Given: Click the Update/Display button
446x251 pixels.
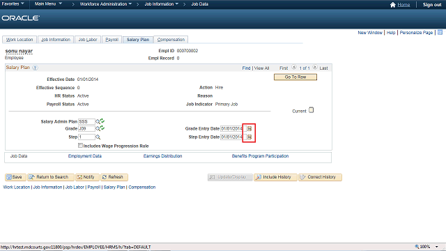Looking at the screenshot, I should point(230,177).
